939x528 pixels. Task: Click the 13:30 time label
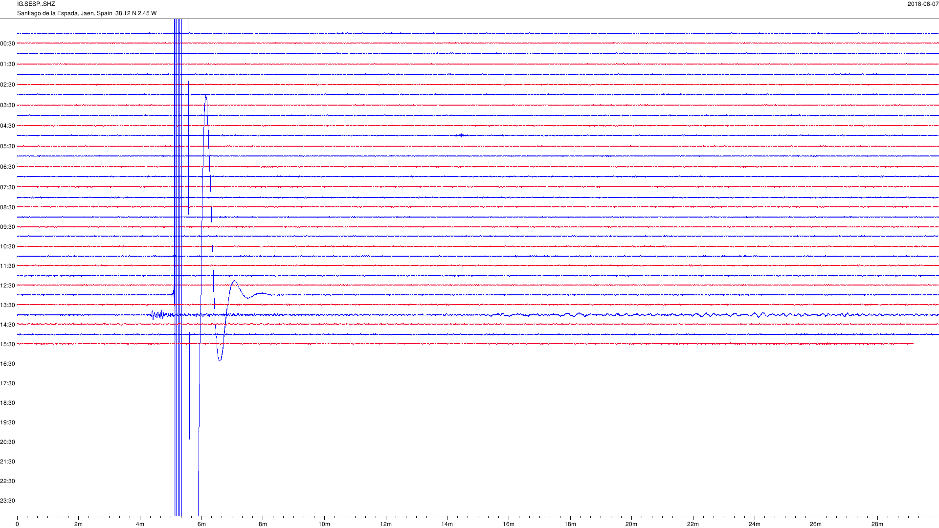(7, 305)
